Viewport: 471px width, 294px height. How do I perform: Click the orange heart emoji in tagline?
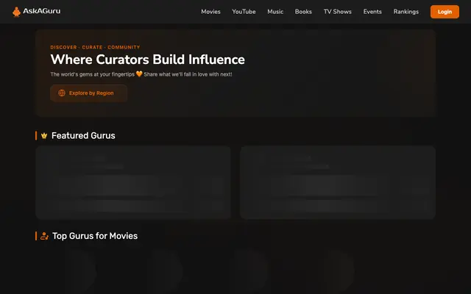[x=139, y=73]
